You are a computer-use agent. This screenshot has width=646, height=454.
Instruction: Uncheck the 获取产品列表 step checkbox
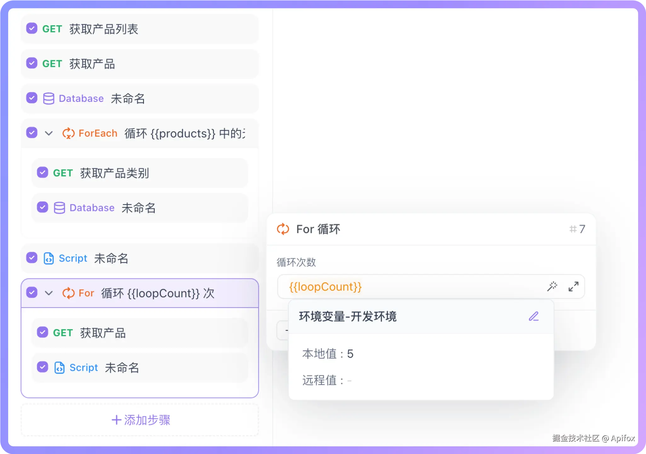click(x=32, y=29)
